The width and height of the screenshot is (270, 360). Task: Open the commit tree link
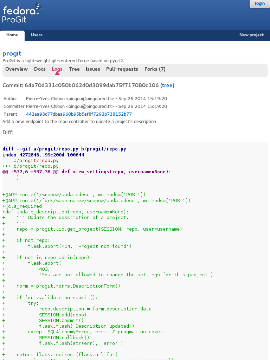167,85
